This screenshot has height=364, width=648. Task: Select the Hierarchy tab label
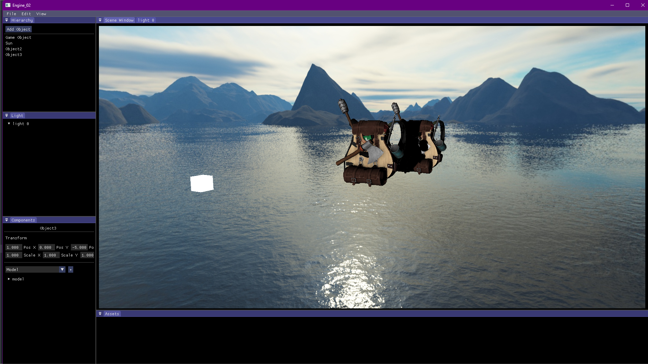click(x=22, y=20)
